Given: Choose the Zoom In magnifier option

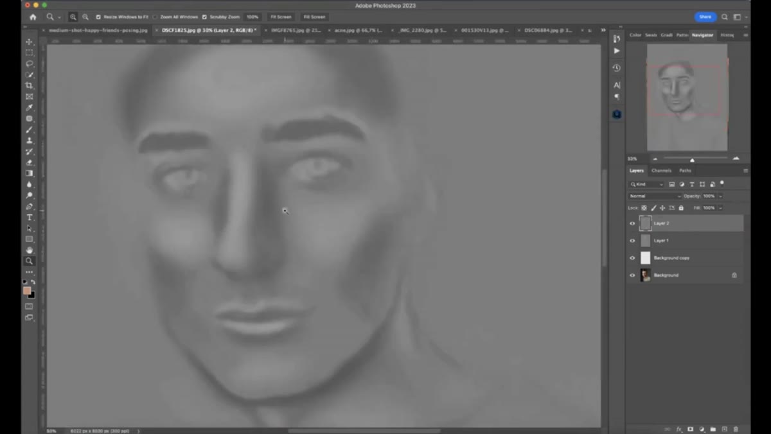Looking at the screenshot, I should [73, 17].
